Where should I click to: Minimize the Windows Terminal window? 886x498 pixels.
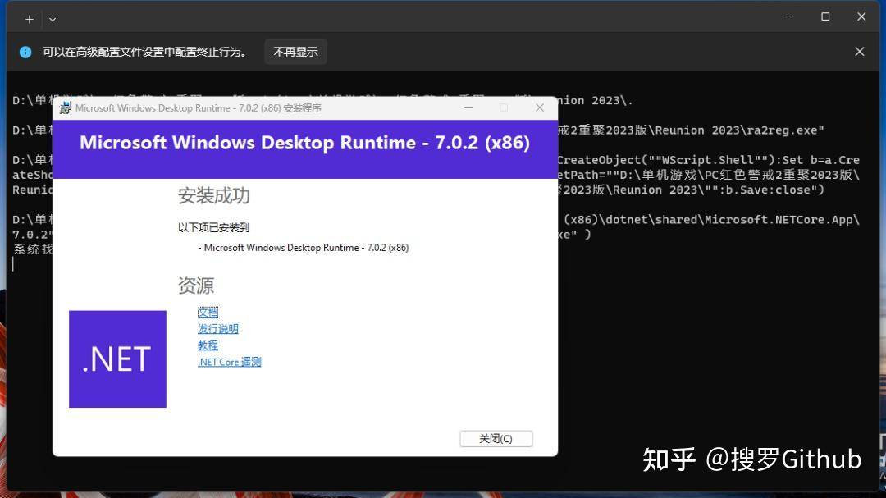[789, 16]
